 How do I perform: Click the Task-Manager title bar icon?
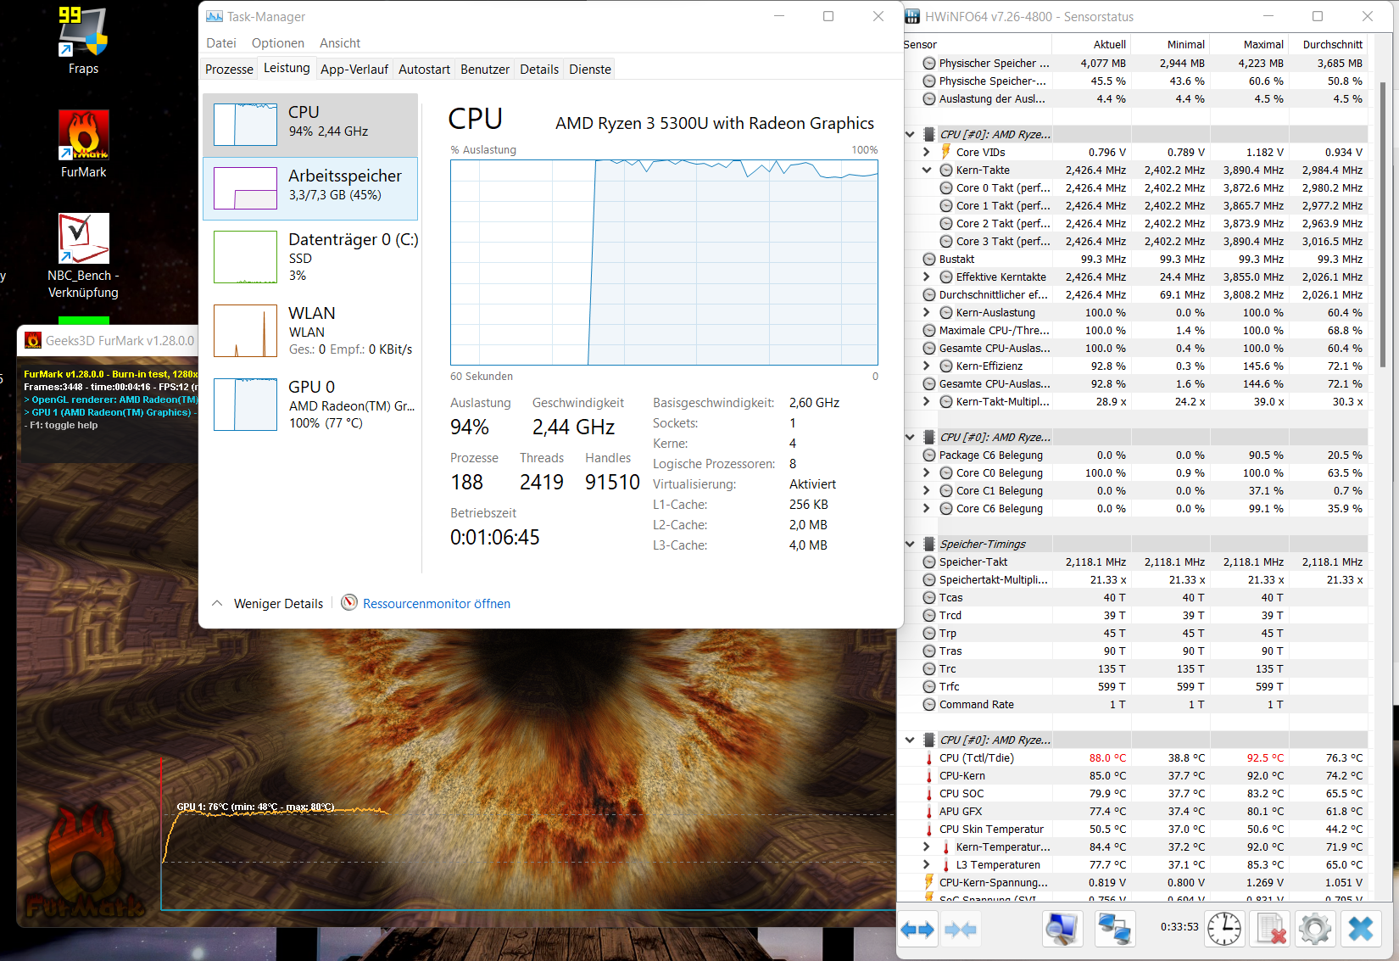215,16
